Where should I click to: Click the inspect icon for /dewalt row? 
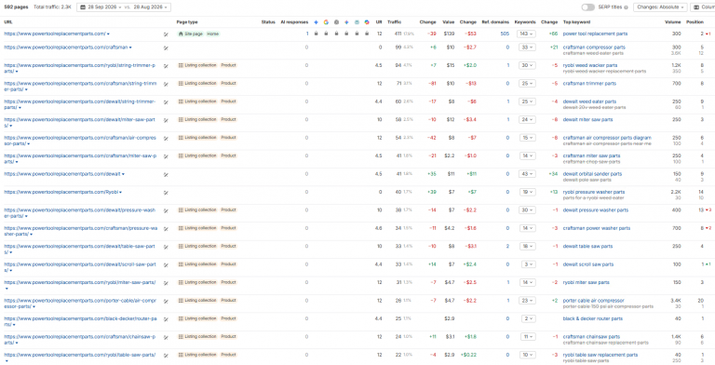click(x=166, y=174)
